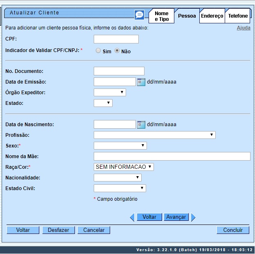Click the '* Campo obrigatório' note
255x254 pixels.
(115, 199)
